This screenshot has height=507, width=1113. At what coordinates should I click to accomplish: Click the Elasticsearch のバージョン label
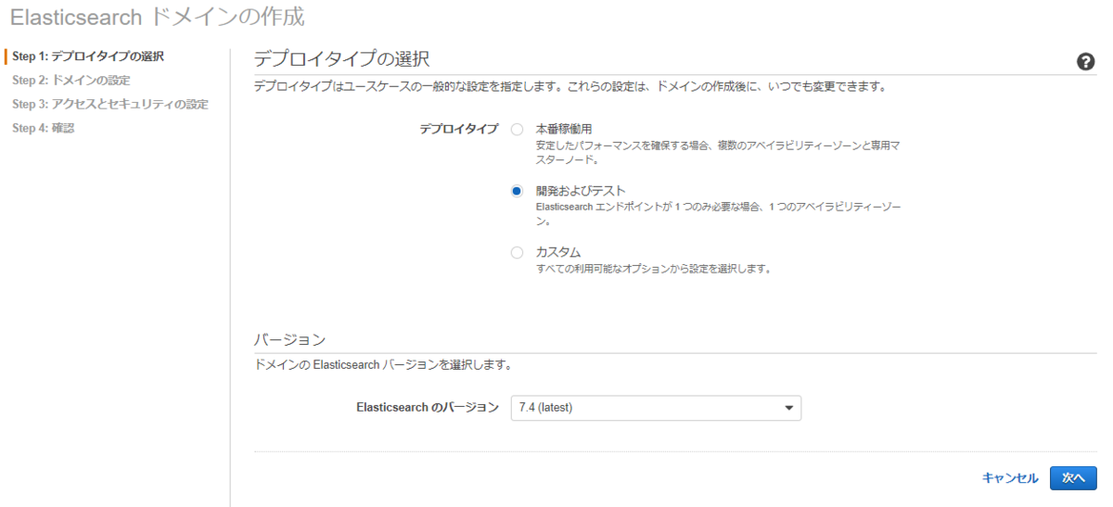pos(428,408)
